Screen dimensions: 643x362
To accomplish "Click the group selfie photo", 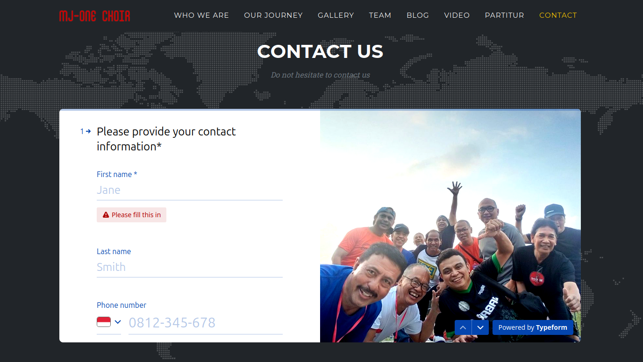I will [450, 226].
